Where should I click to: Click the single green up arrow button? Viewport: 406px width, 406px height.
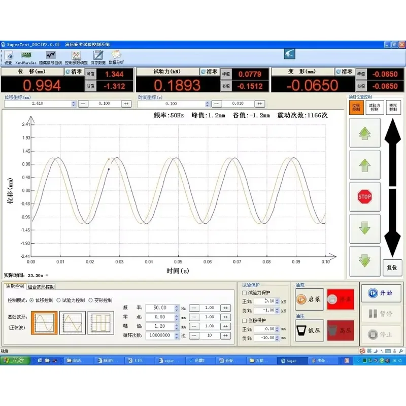tap(365, 164)
